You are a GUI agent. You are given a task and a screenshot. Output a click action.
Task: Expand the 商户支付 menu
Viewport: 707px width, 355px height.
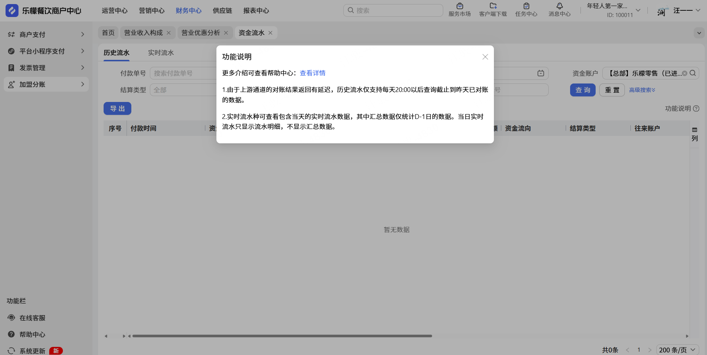pyautogui.click(x=83, y=34)
